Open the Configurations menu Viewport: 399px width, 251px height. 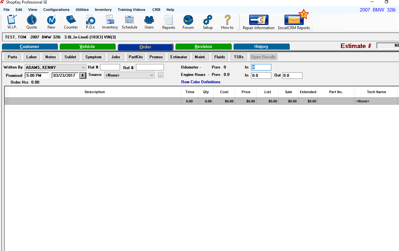56,10
